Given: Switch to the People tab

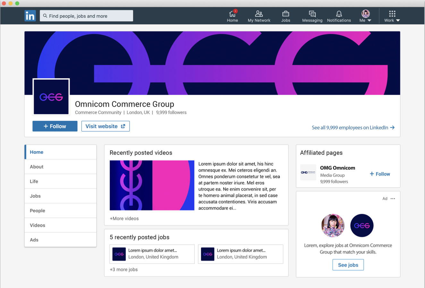Looking at the screenshot, I should pyautogui.click(x=61, y=210).
